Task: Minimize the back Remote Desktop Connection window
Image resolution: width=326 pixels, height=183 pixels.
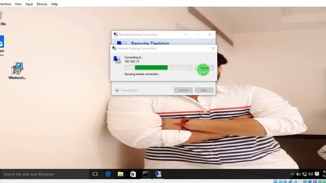Action: pyautogui.click(x=186, y=35)
